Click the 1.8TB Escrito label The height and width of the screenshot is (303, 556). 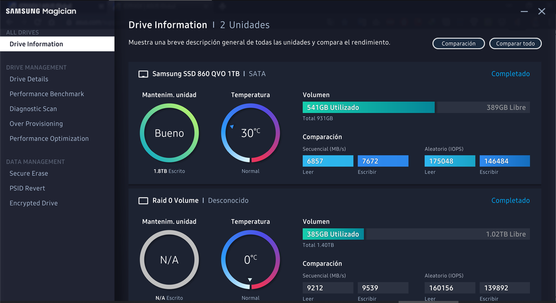coord(169,171)
